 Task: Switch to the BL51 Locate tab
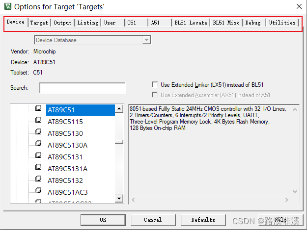(x=191, y=23)
